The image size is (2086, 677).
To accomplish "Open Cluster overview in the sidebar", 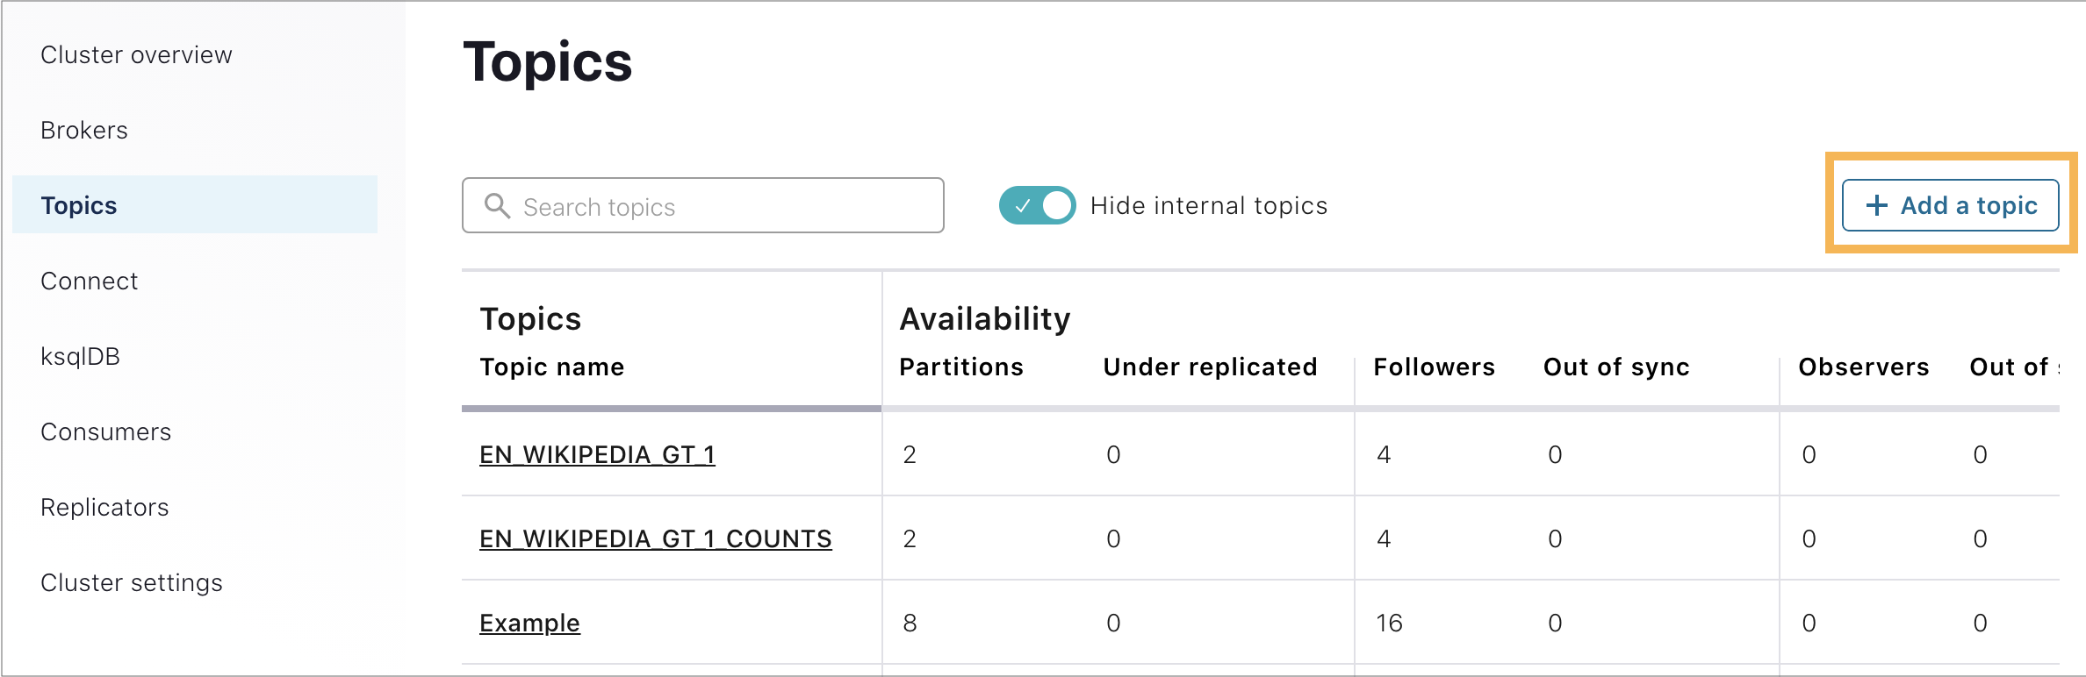I will pos(136,55).
